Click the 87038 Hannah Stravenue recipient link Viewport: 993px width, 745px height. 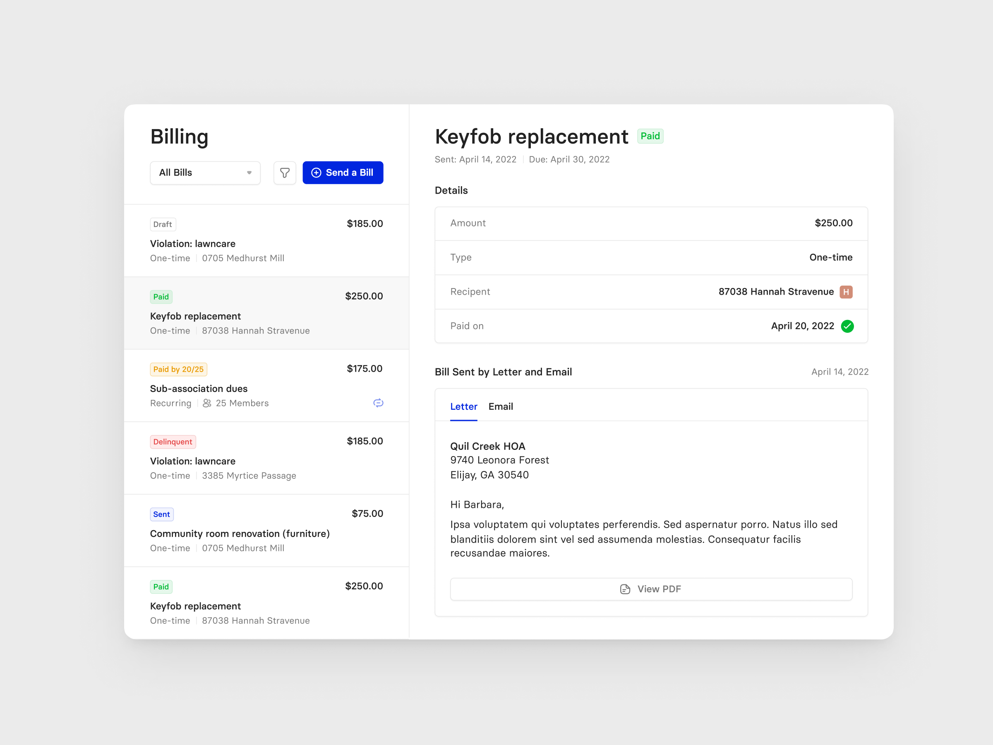(x=776, y=292)
